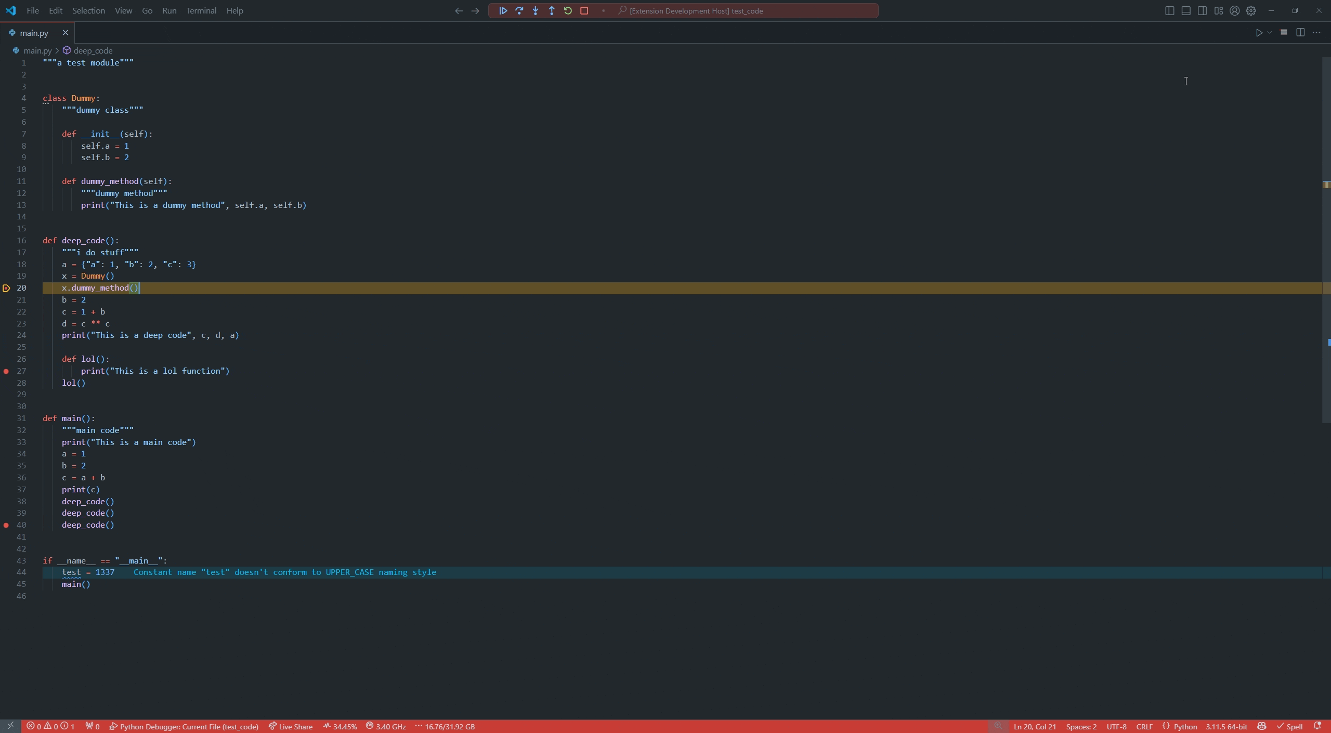Click the 16.76/31.92 GB memory indicator

coord(445,726)
